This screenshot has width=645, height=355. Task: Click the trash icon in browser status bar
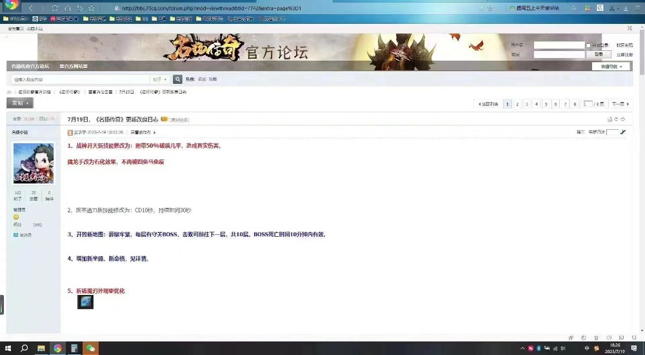click(x=596, y=338)
